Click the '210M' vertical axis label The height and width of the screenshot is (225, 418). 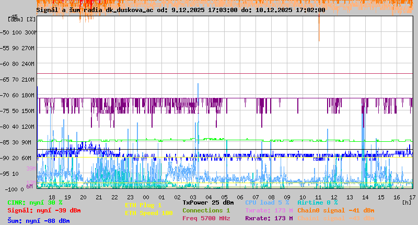point(29,80)
